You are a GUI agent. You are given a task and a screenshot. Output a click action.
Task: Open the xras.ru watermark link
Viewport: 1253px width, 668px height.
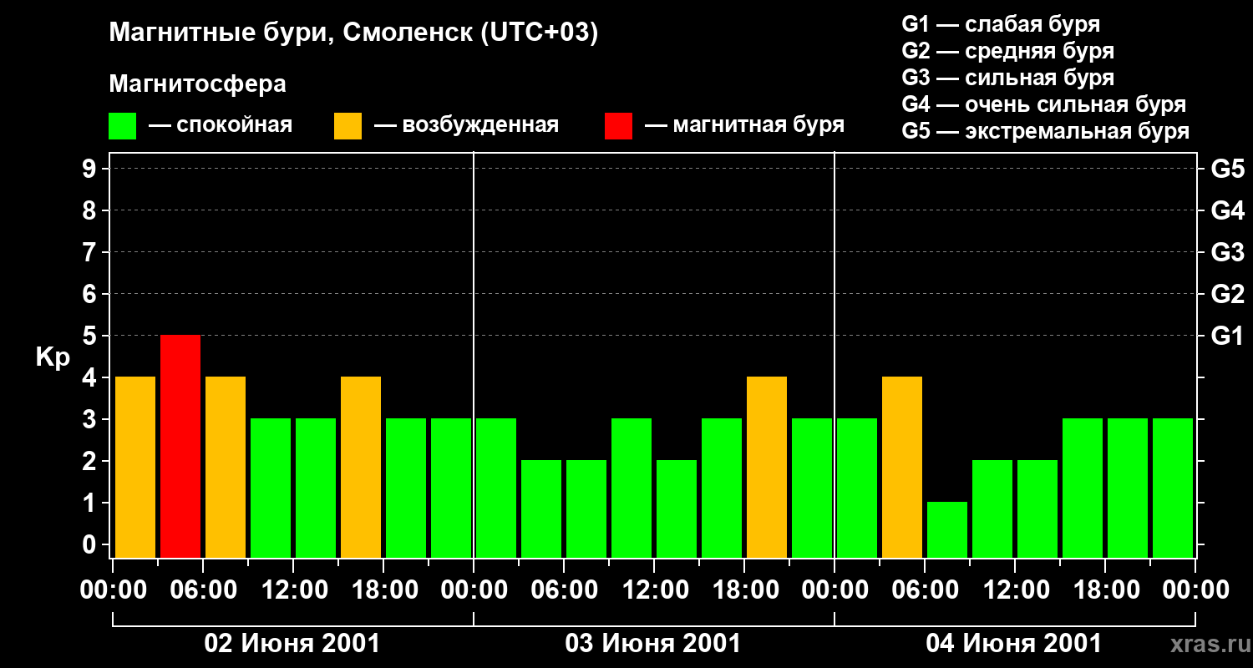pos(1206,644)
